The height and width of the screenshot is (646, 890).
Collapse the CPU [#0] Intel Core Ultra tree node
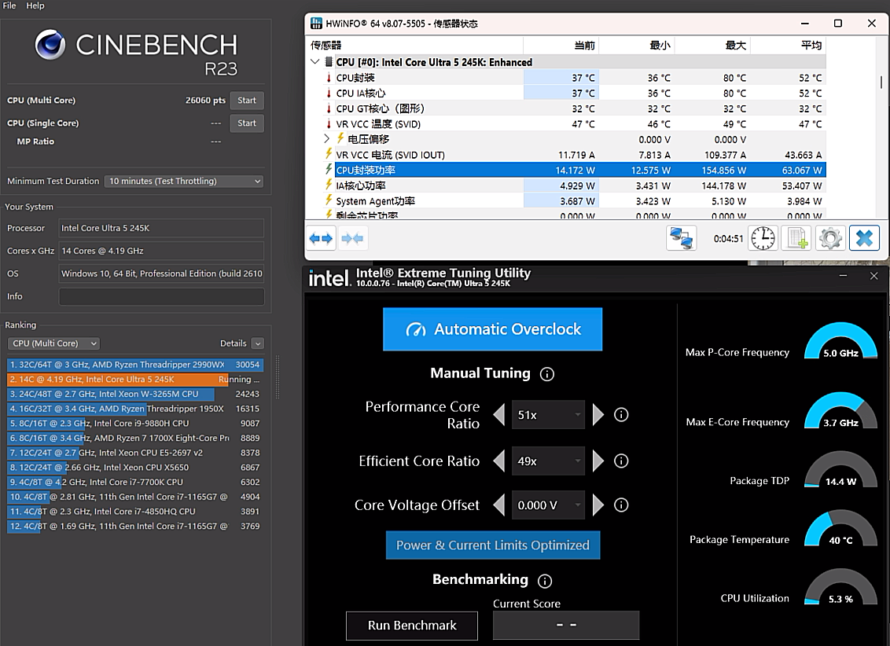pos(315,62)
